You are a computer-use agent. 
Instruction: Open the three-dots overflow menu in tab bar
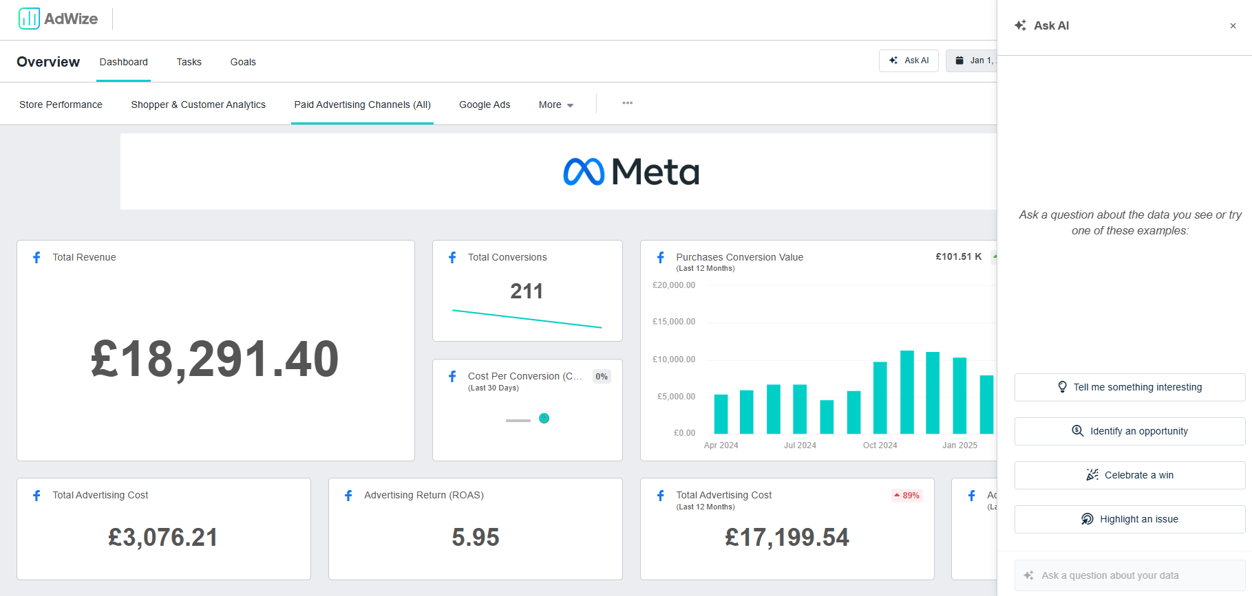(627, 103)
